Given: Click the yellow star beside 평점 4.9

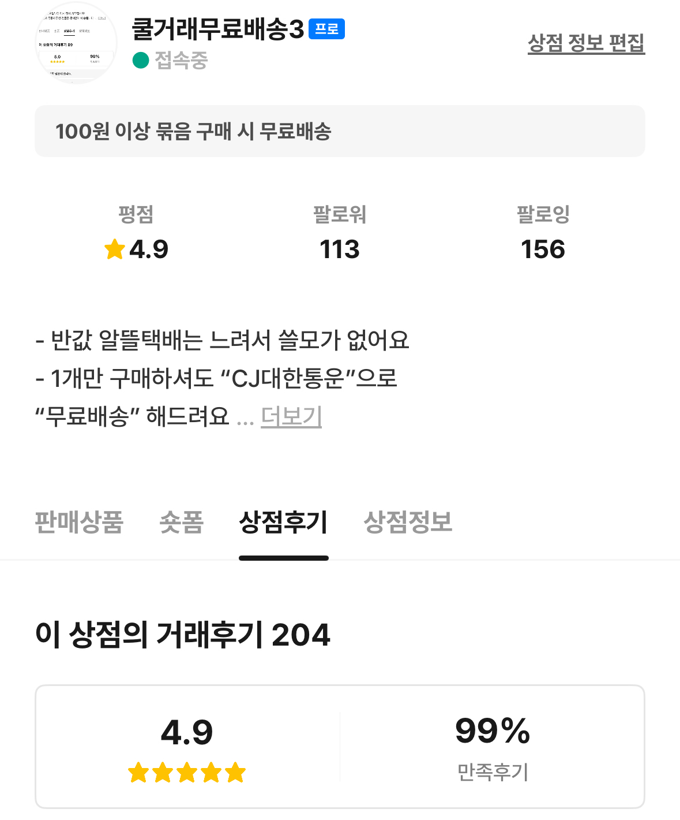Looking at the screenshot, I should [x=115, y=249].
